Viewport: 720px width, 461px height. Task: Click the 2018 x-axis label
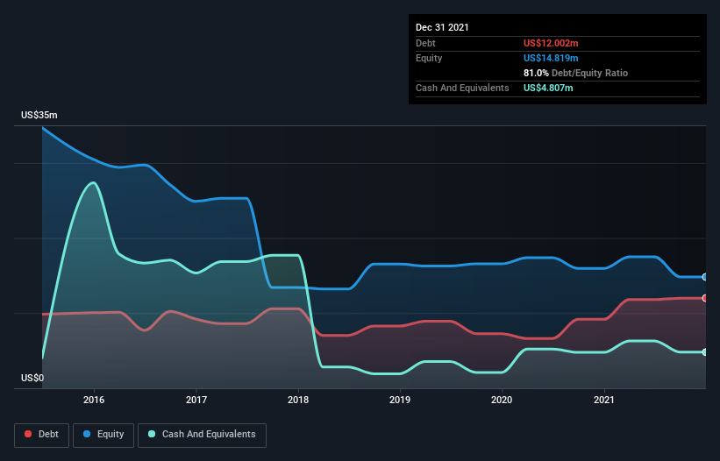[298, 400]
